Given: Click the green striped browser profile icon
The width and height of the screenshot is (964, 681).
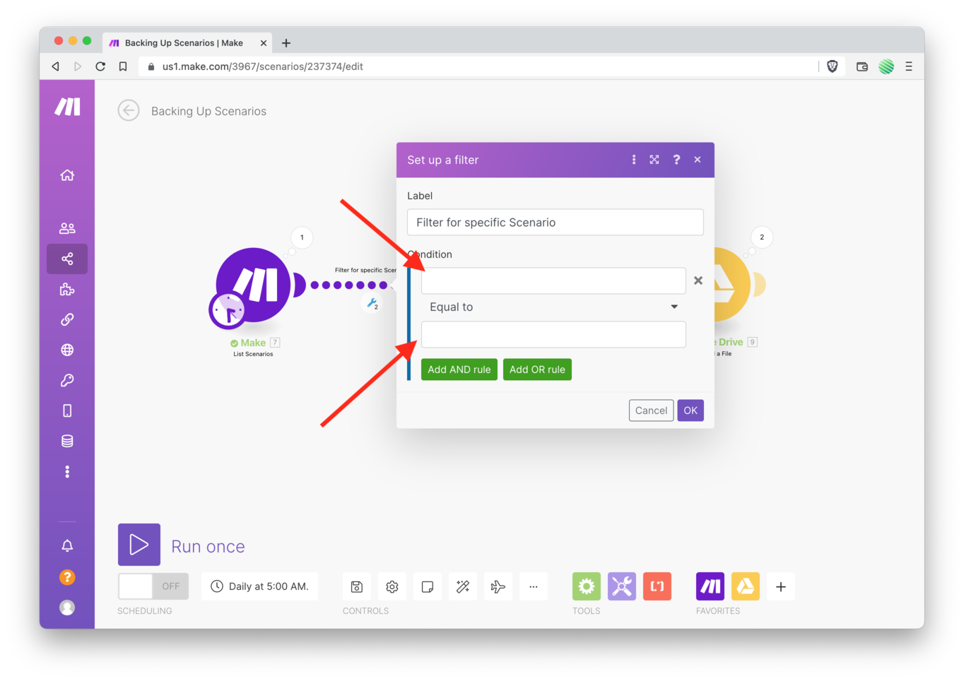Looking at the screenshot, I should click(x=886, y=66).
